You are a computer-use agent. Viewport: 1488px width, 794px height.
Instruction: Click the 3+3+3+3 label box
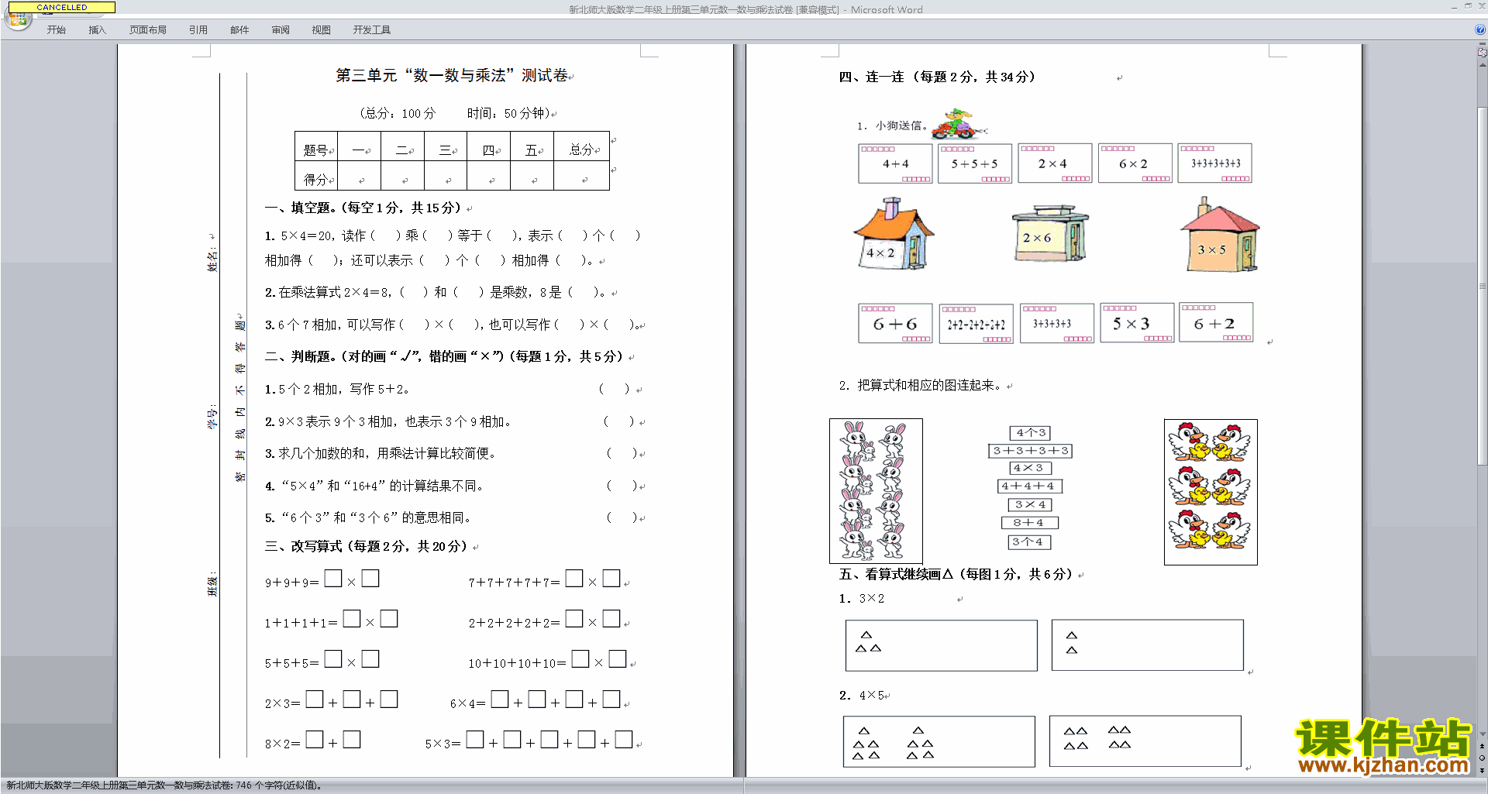click(x=1031, y=451)
